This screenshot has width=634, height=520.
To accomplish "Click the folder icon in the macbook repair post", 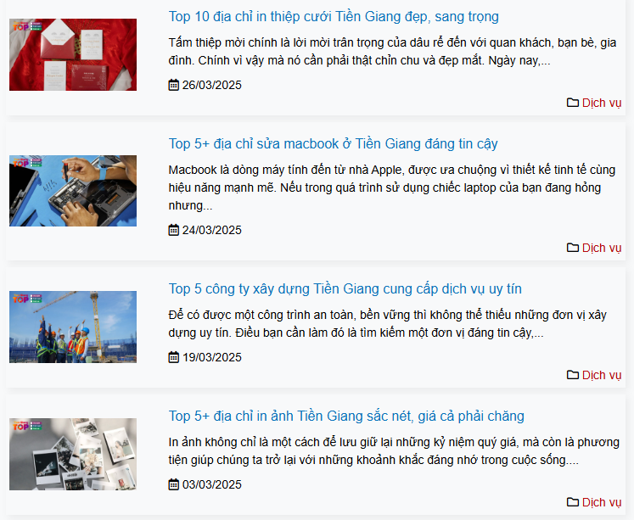I will pyautogui.click(x=573, y=248).
